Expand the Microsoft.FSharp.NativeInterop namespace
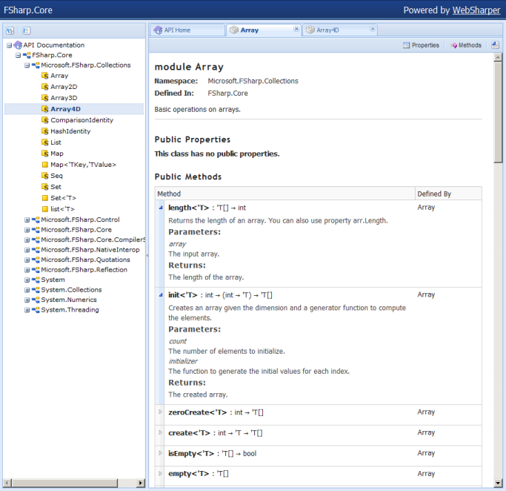The image size is (506, 491). [x=27, y=250]
